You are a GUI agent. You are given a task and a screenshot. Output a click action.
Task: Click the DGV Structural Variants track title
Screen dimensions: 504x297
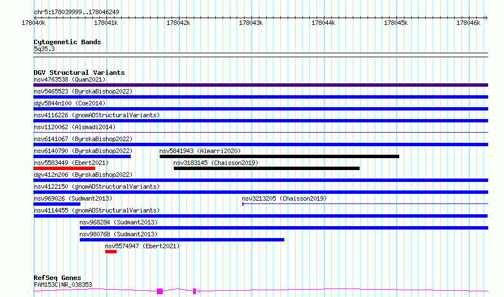(79, 73)
